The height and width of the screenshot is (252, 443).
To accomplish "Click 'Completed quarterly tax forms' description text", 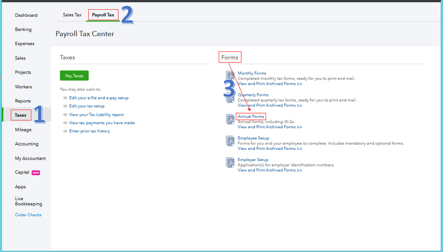I will click(x=297, y=100).
